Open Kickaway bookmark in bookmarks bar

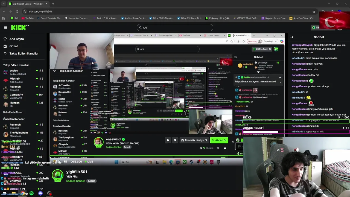coord(218,18)
